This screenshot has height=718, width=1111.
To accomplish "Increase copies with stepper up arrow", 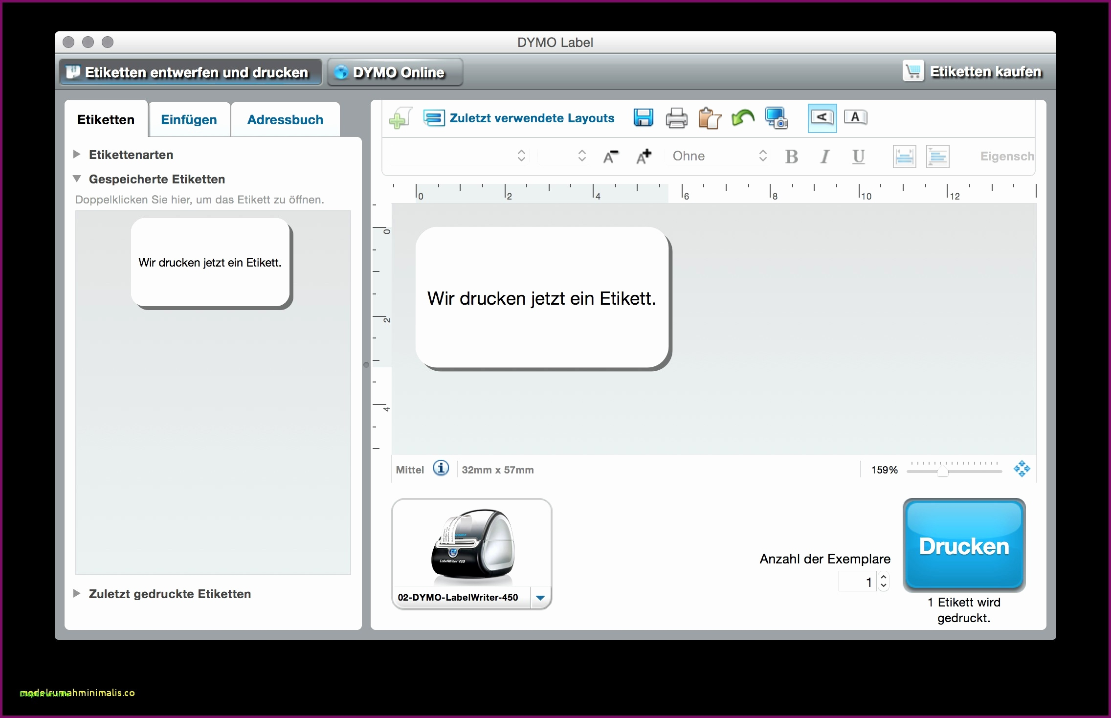I will point(883,577).
